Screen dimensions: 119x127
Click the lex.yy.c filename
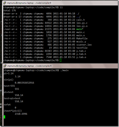[x=82, y=23]
